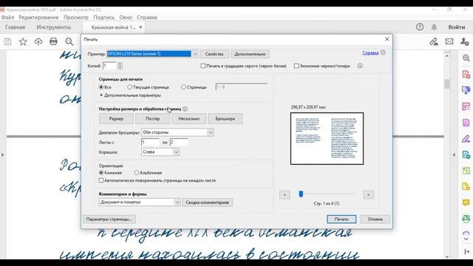Switch to the Главная tab
This screenshot has width=473, height=266.
coord(15,27)
